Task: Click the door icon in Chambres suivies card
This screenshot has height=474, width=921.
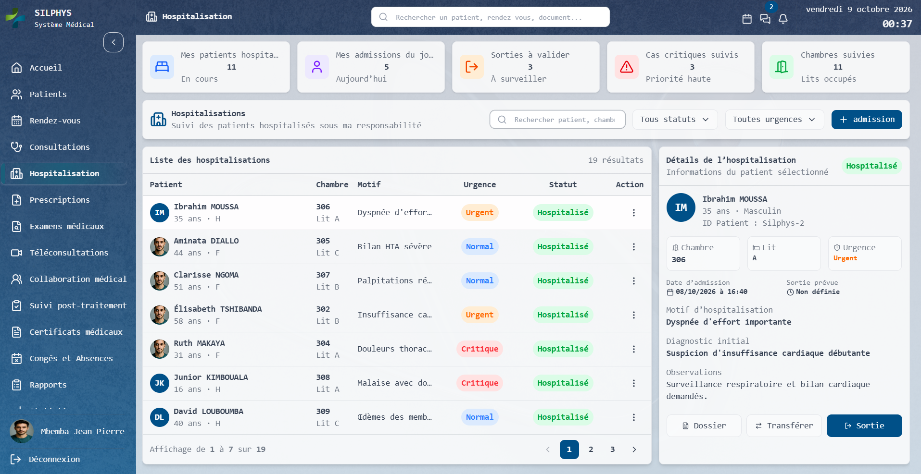Action: (782, 67)
